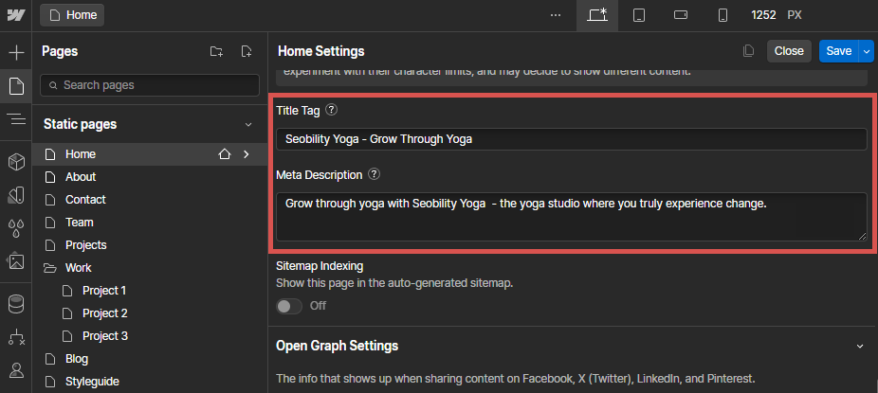
Task: Click the homepage house icon on Home row
Action: pyautogui.click(x=225, y=154)
